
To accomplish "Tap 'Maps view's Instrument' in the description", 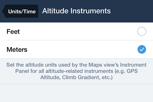I will coord(117,65).
